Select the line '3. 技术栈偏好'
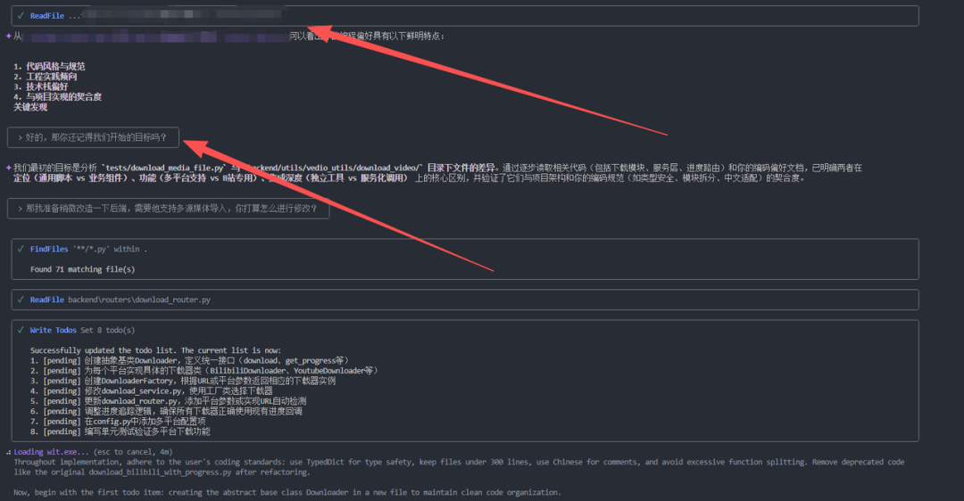The height and width of the screenshot is (501, 964). (x=40, y=86)
